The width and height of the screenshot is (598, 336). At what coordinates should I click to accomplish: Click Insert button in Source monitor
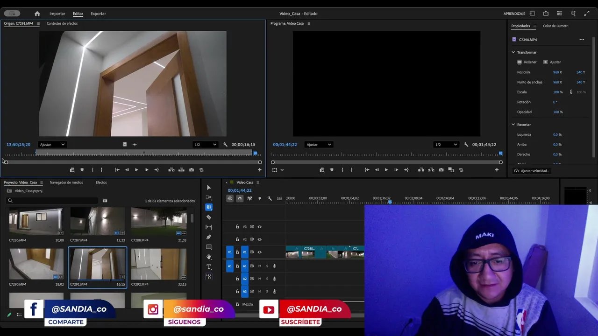click(171, 170)
